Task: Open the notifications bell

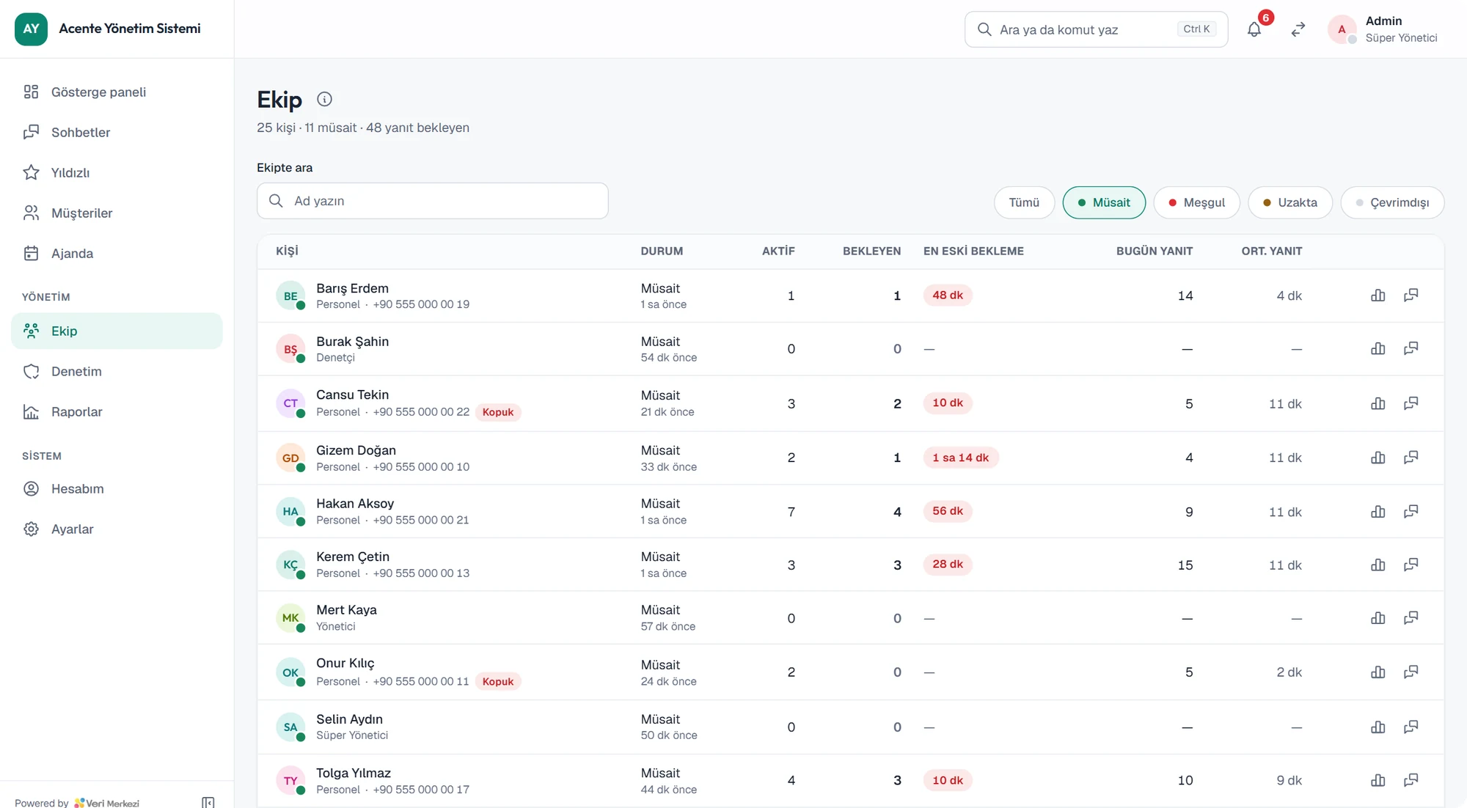Action: [1254, 29]
